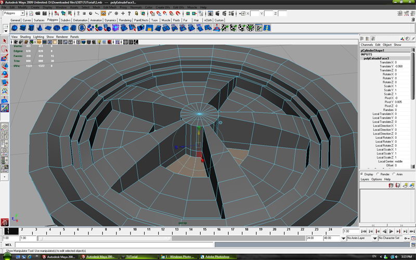416x260 pixels.
Task: Click polyExtrudeFace3 in the channel box
Action: tap(376, 58)
